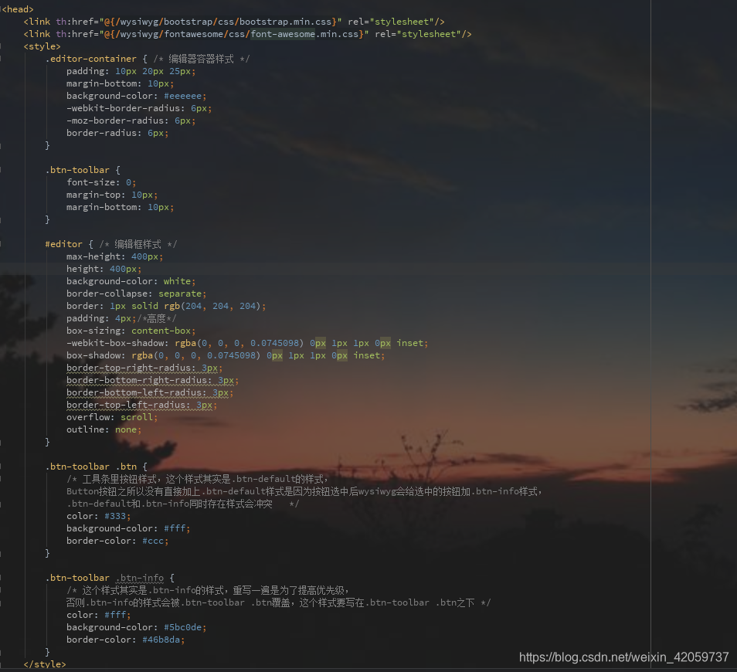Click the closing </style> tag

pos(45,664)
